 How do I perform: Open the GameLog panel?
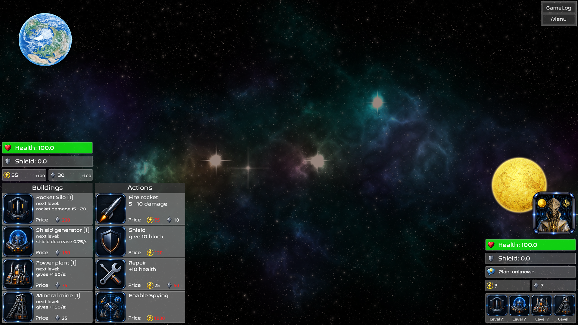(x=558, y=8)
